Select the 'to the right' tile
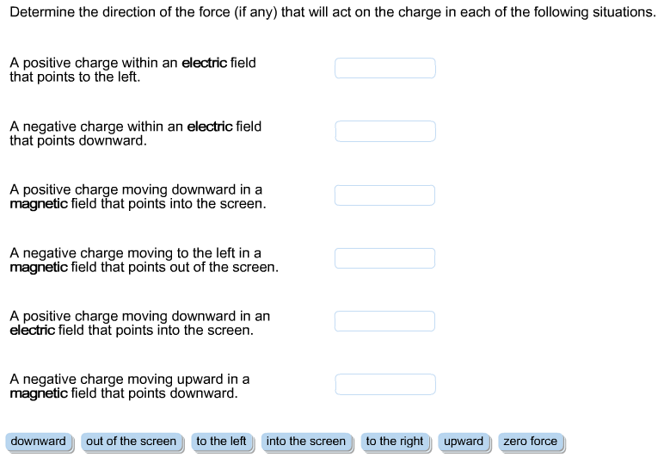 point(395,442)
